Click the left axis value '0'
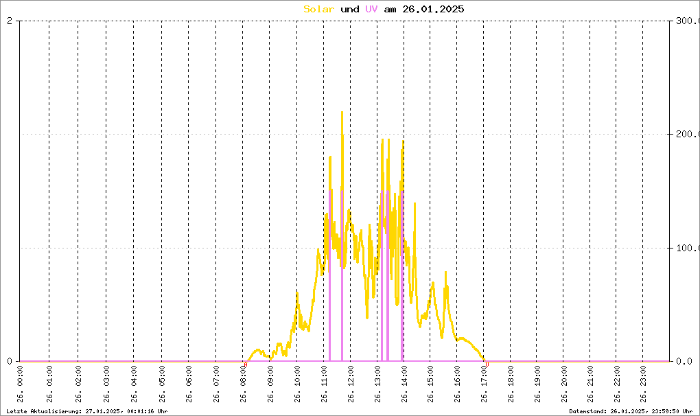700x416 pixels. point(10,361)
